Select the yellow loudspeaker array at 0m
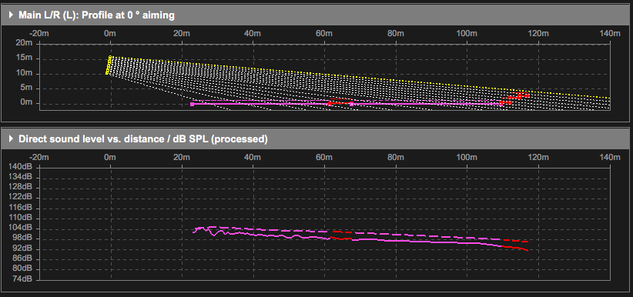Screen dimensions: 633x297 tap(108, 65)
